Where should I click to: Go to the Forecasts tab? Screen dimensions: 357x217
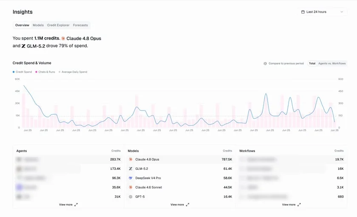coord(80,25)
